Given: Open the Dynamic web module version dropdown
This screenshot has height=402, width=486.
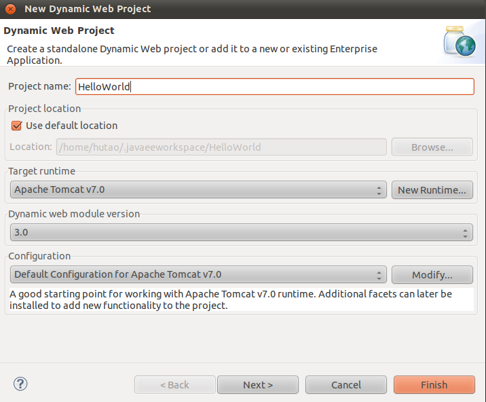Looking at the screenshot, I should [x=241, y=232].
